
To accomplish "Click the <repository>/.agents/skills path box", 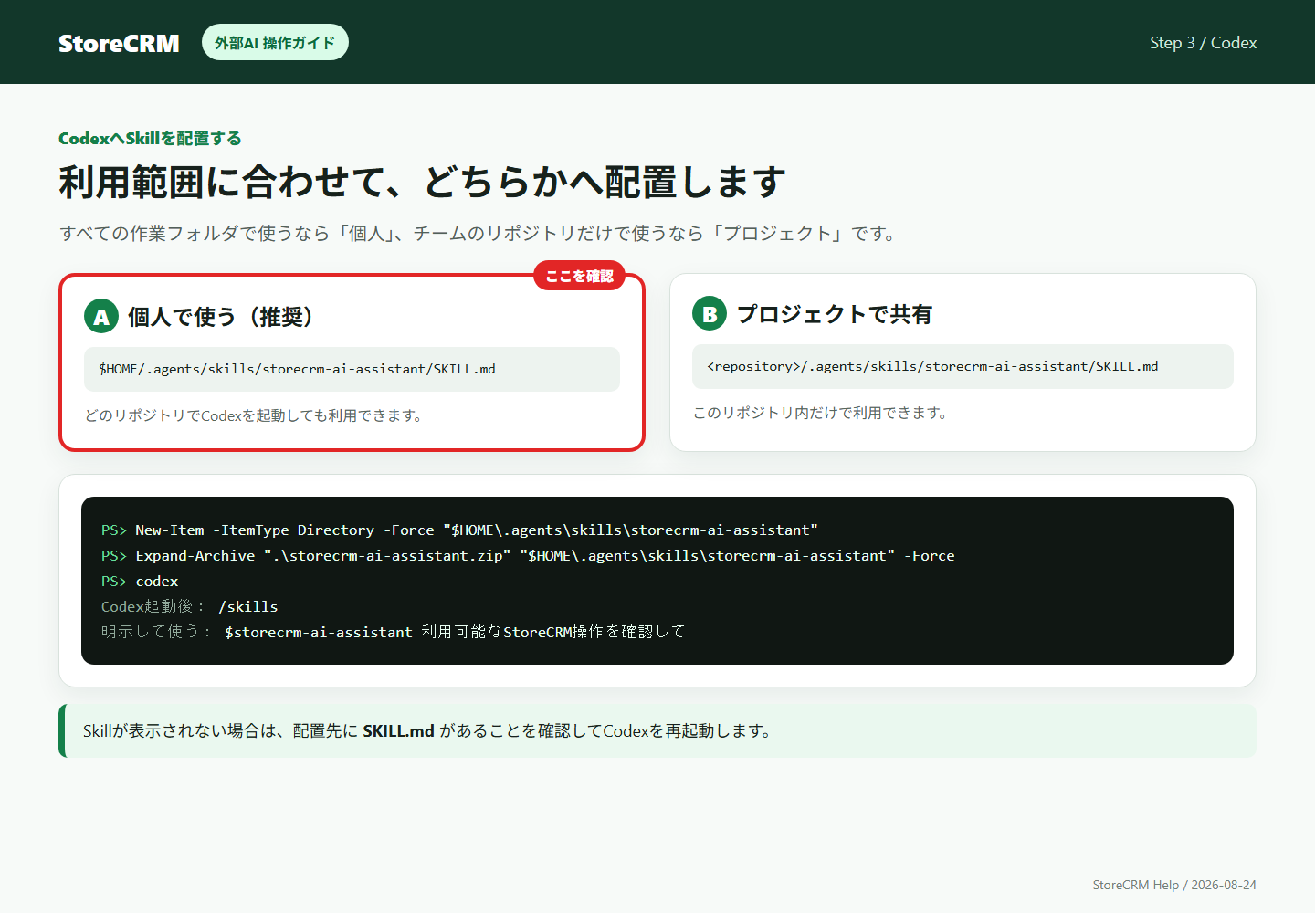I will coord(963,366).
